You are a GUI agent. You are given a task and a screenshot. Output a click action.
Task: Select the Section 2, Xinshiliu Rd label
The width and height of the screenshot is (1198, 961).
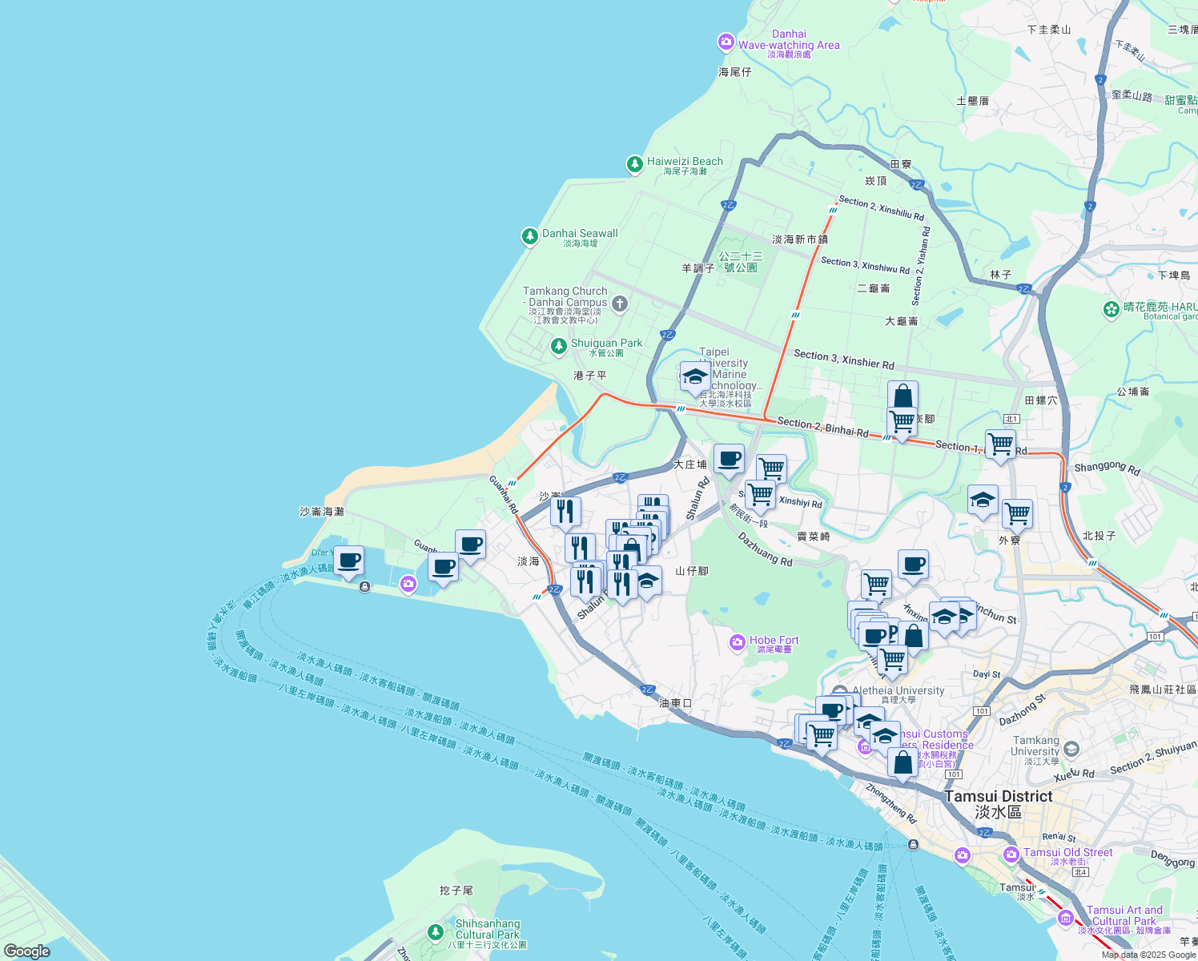point(882,208)
